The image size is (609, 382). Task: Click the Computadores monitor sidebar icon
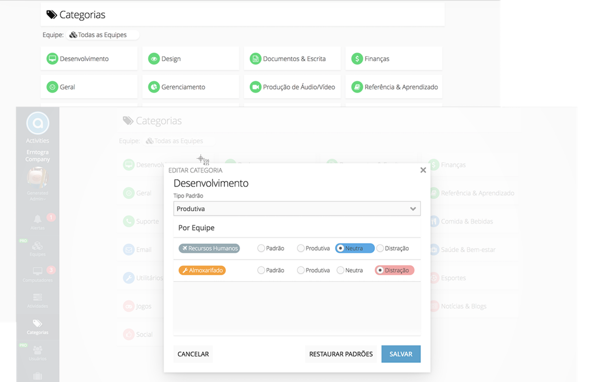click(37, 271)
